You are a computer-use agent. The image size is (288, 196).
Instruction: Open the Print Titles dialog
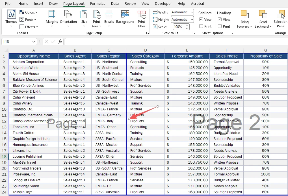[141, 19]
